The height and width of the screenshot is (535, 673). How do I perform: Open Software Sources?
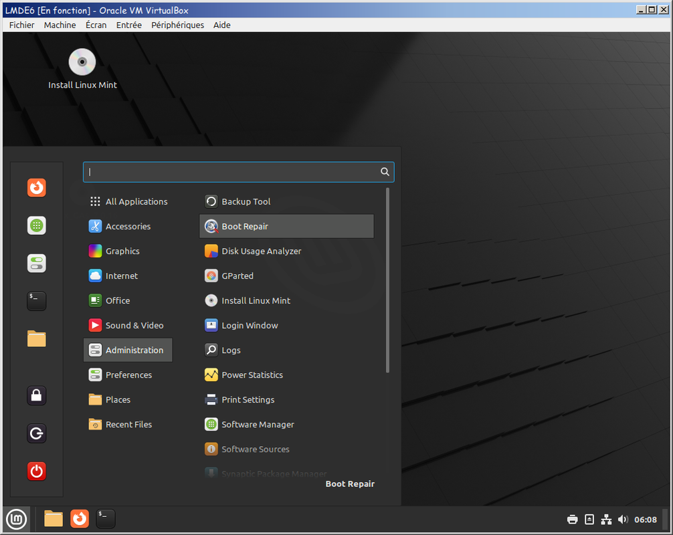[287, 449]
